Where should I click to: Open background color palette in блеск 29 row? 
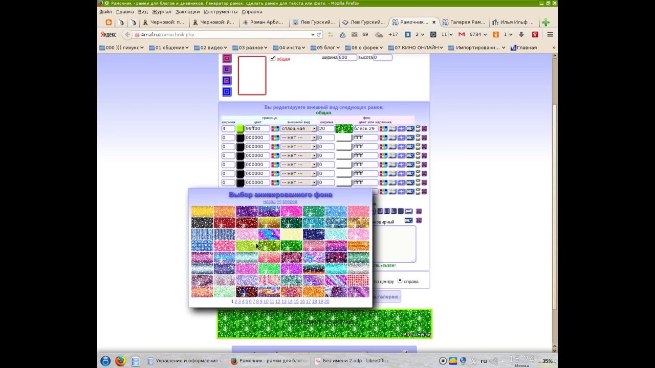(383, 129)
